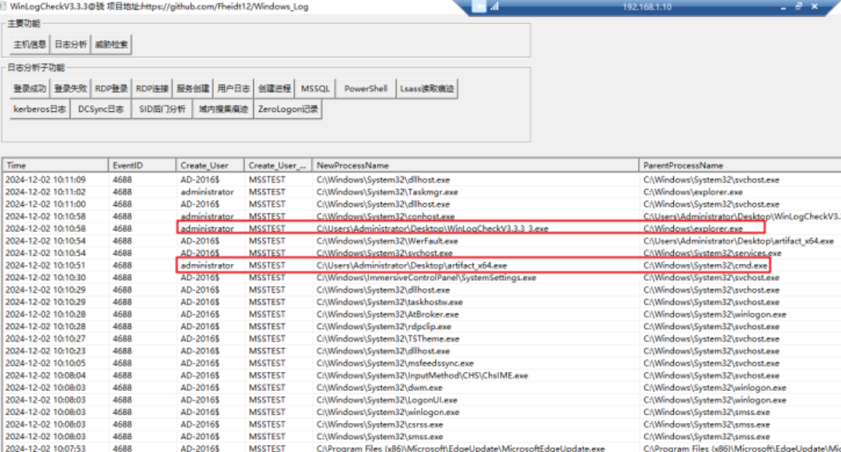Screen dimensions: 841x452
Task: Minimize the 192.168.1.10 remote session
Action: (783, 7)
